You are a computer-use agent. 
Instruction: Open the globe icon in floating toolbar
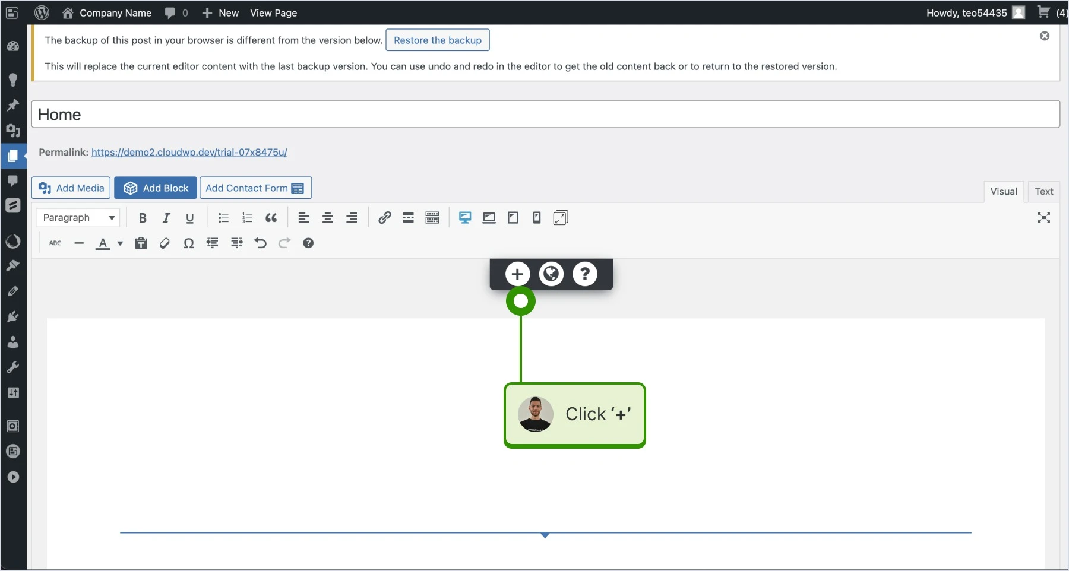(x=551, y=274)
